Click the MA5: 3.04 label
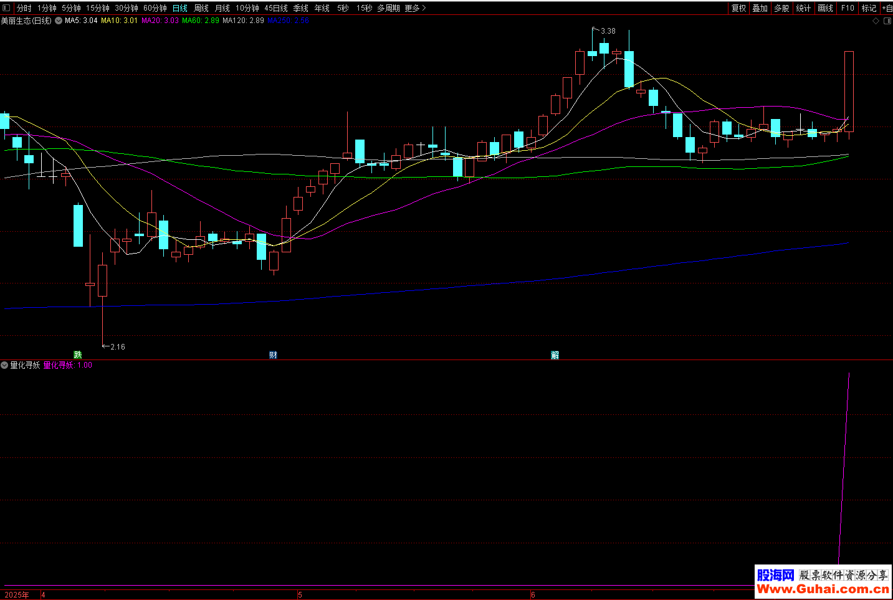This screenshot has height=600, width=893. point(81,21)
